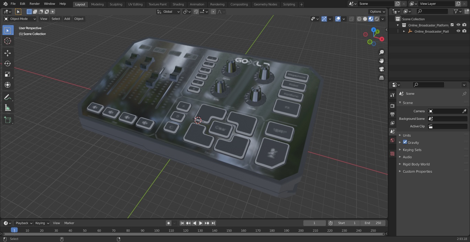Activate the Cursor tool
Image resolution: width=470 pixels, height=242 pixels.
tap(8, 41)
